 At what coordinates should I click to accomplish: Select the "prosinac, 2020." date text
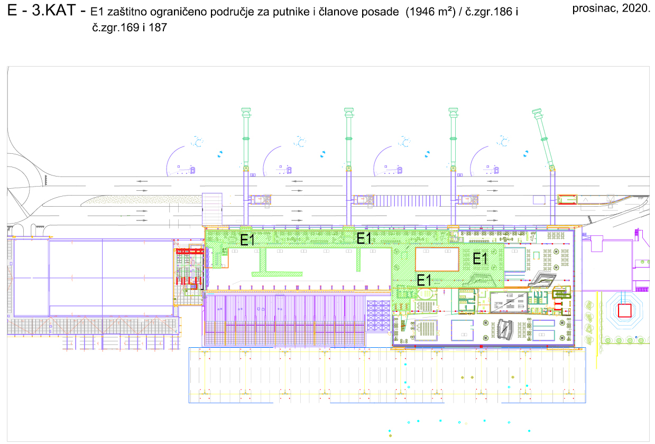[610, 8]
